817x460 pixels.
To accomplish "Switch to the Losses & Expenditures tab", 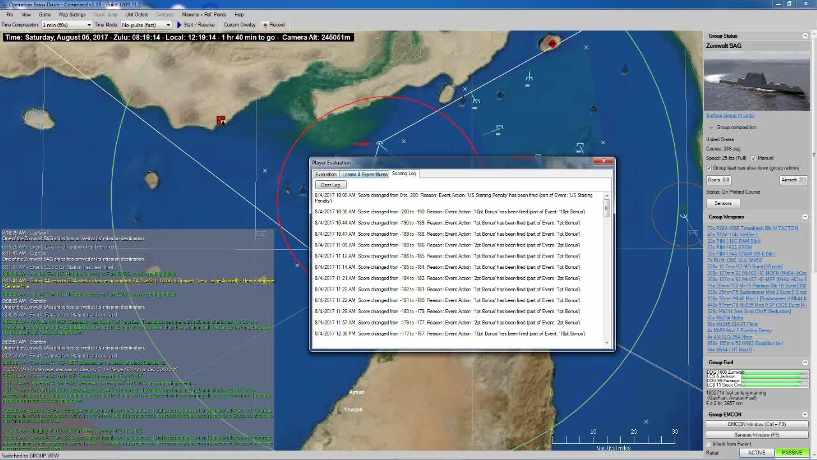I will (364, 174).
